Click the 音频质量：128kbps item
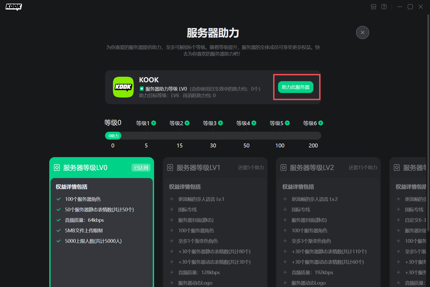The image size is (430, 287). coord(199,272)
